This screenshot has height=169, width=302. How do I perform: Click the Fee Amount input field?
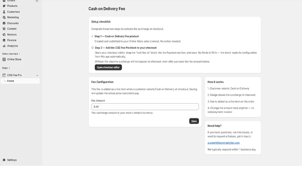click(x=145, y=107)
